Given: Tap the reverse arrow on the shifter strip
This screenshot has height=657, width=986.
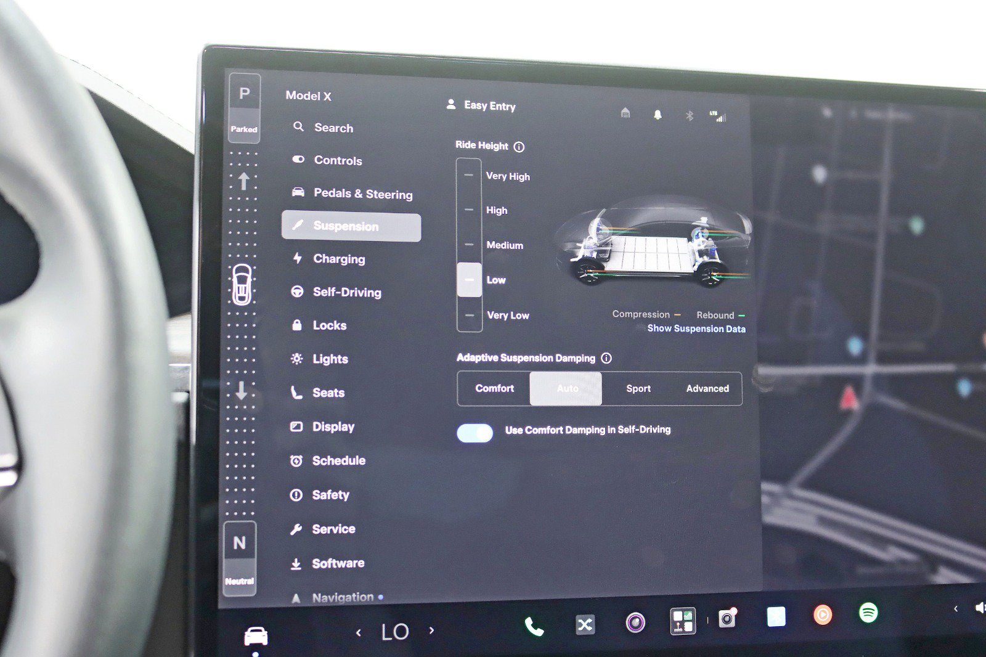Looking at the screenshot, I should [x=241, y=390].
